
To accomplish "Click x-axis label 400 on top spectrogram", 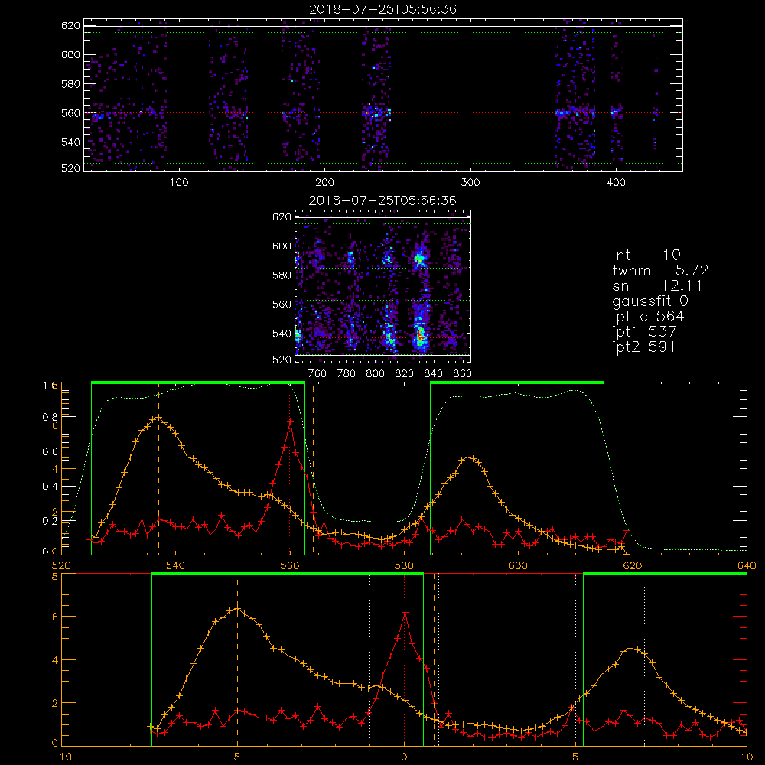I will tap(616, 183).
